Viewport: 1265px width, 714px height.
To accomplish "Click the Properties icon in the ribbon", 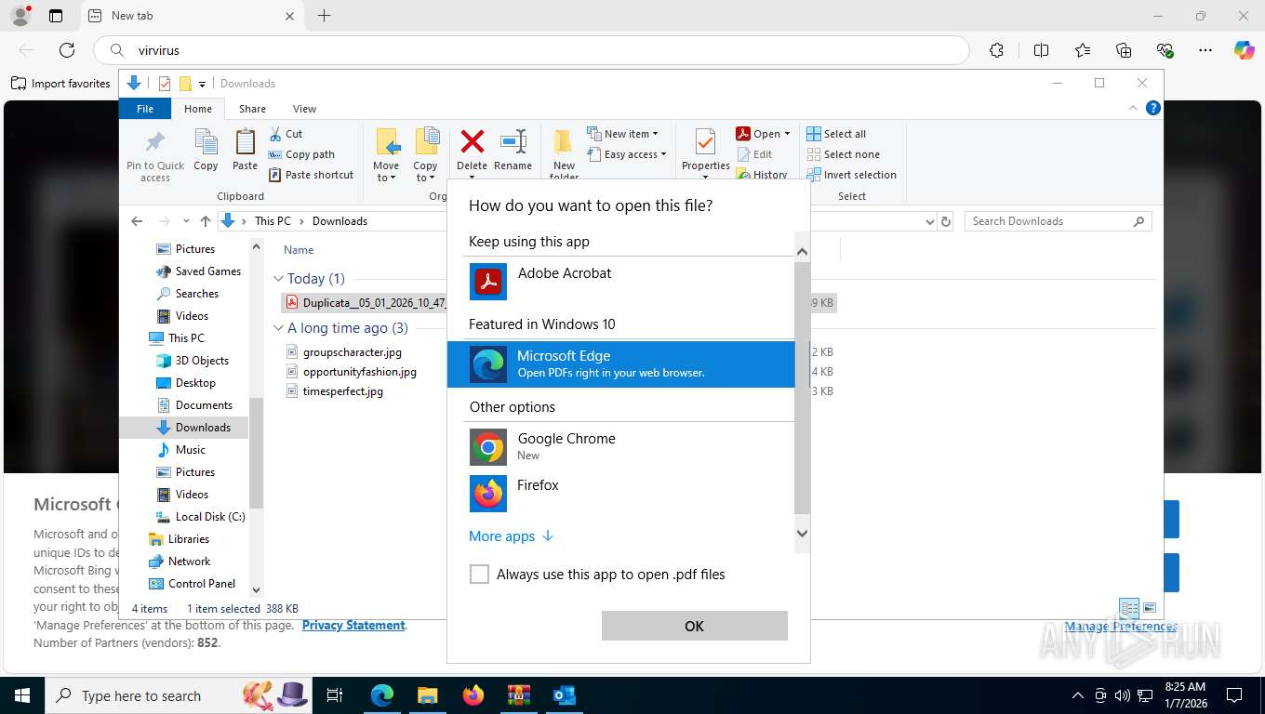I will pos(705,142).
